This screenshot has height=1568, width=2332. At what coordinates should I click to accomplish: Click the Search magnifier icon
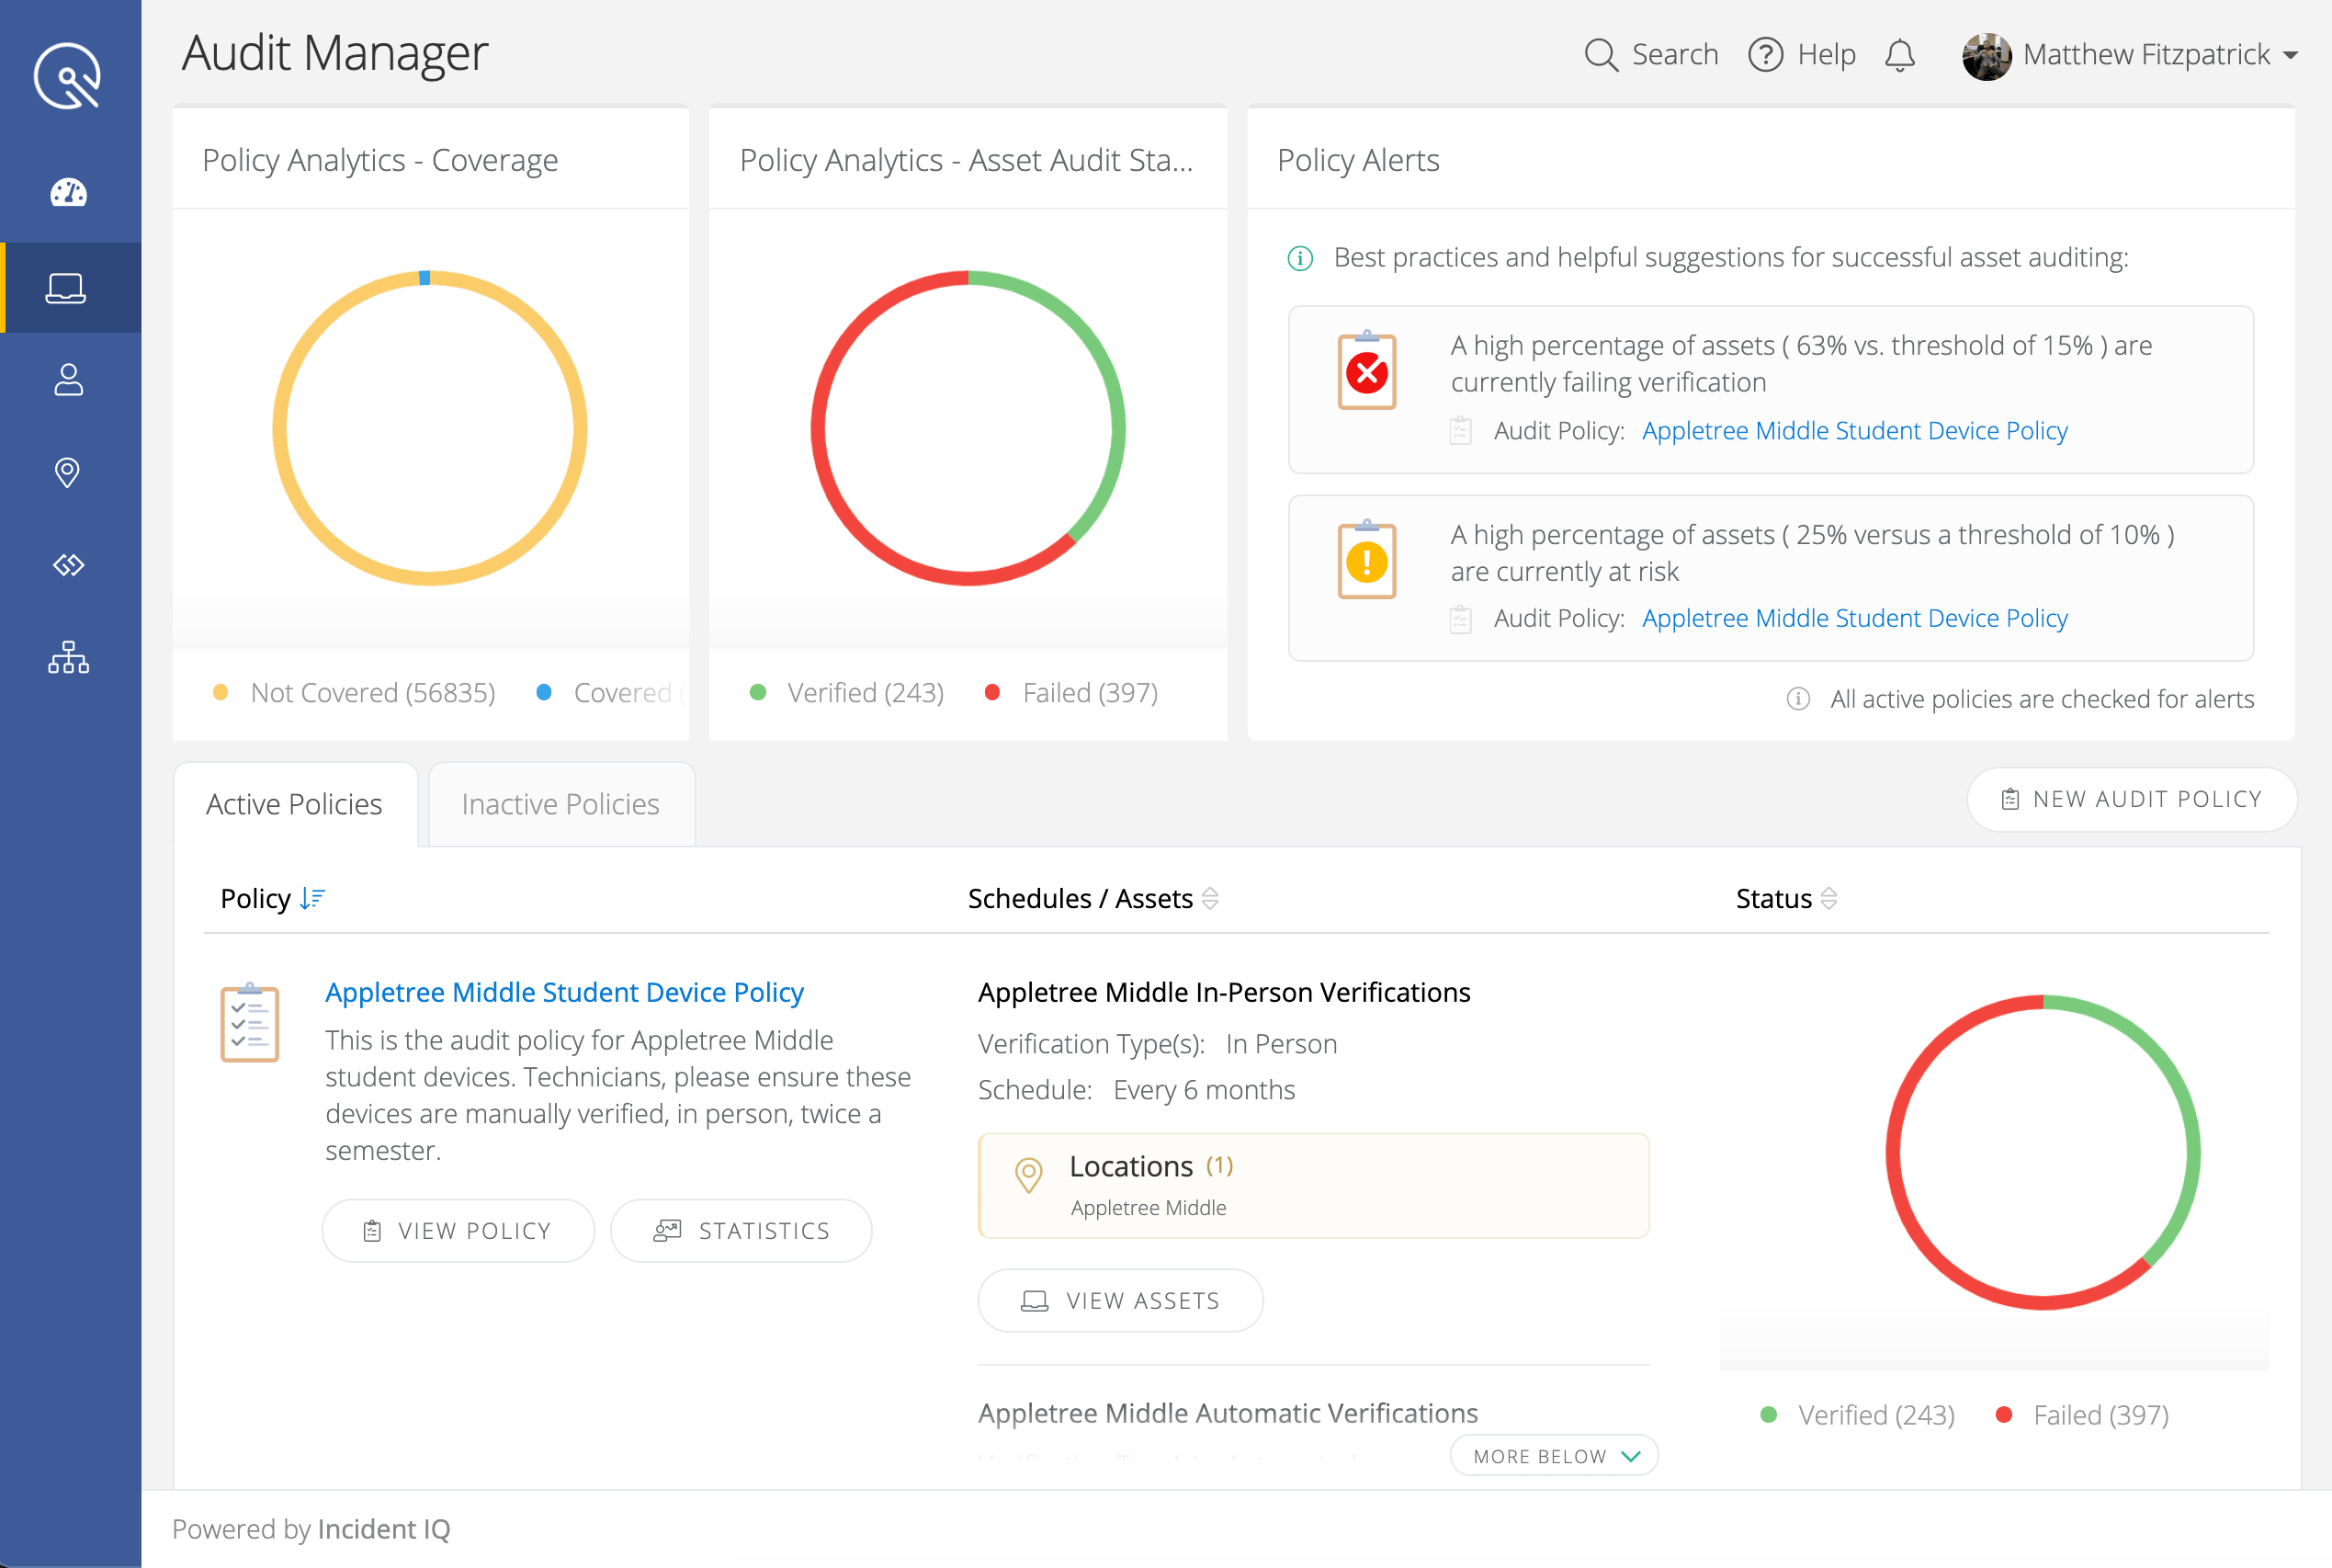point(1602,55)
